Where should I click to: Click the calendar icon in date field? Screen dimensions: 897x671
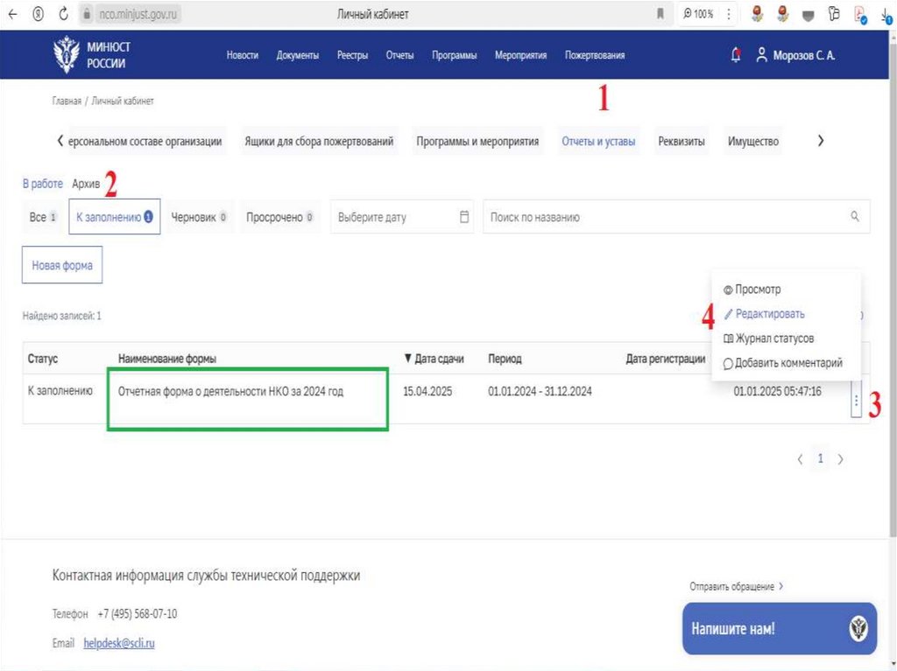point(465,217)
